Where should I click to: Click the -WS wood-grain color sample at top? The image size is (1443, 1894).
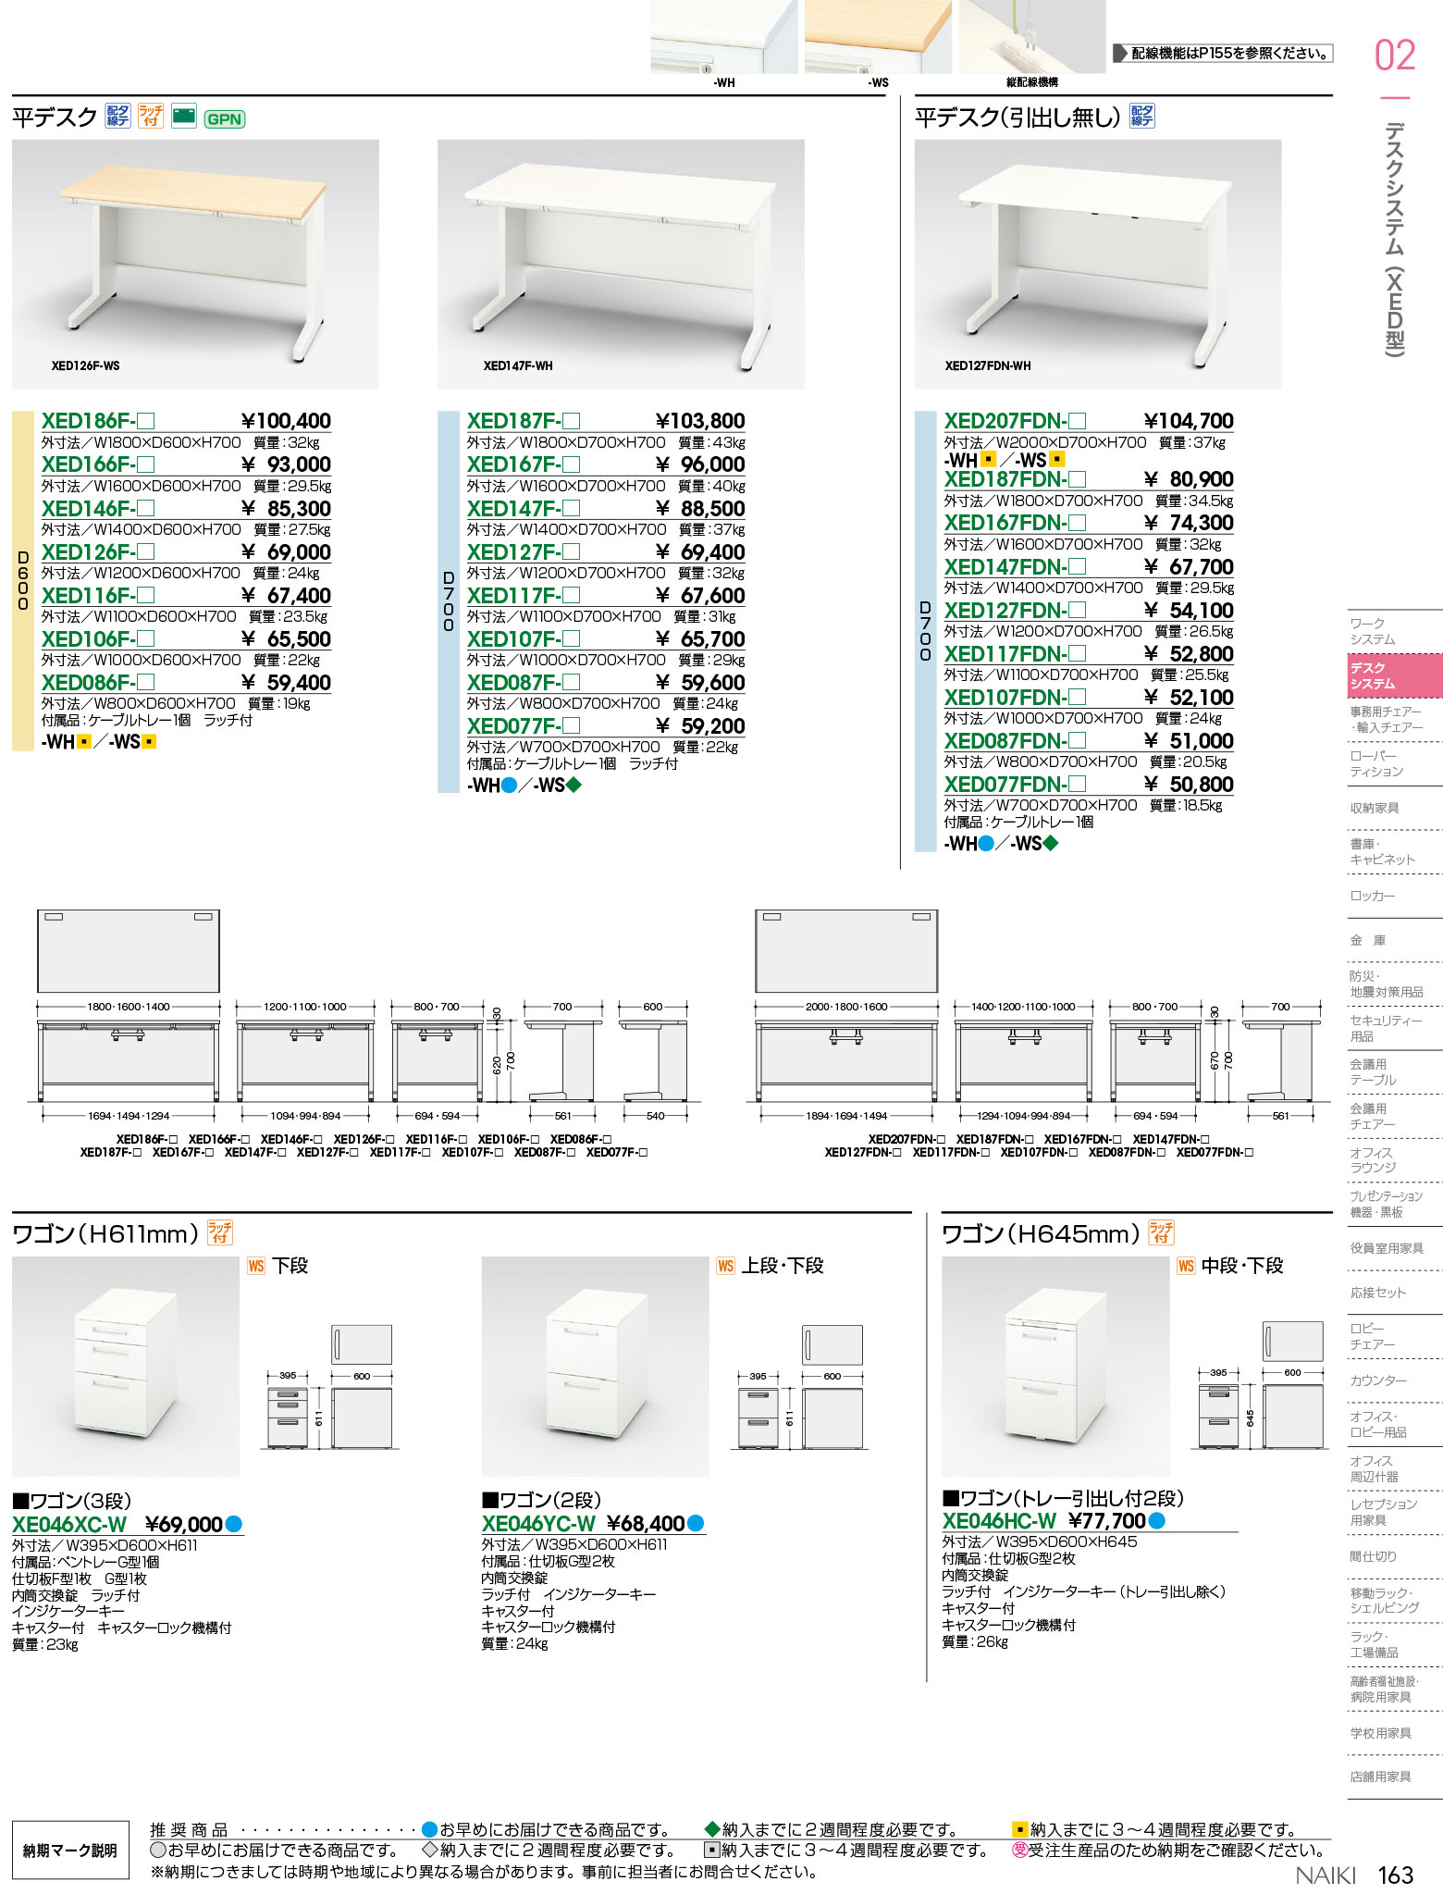tap(877, 37)
